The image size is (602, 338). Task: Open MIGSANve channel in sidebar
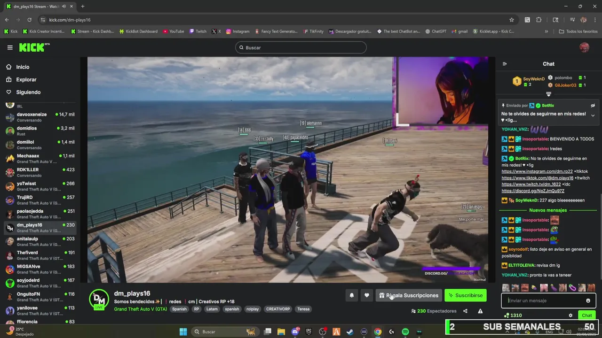(40, 269)
